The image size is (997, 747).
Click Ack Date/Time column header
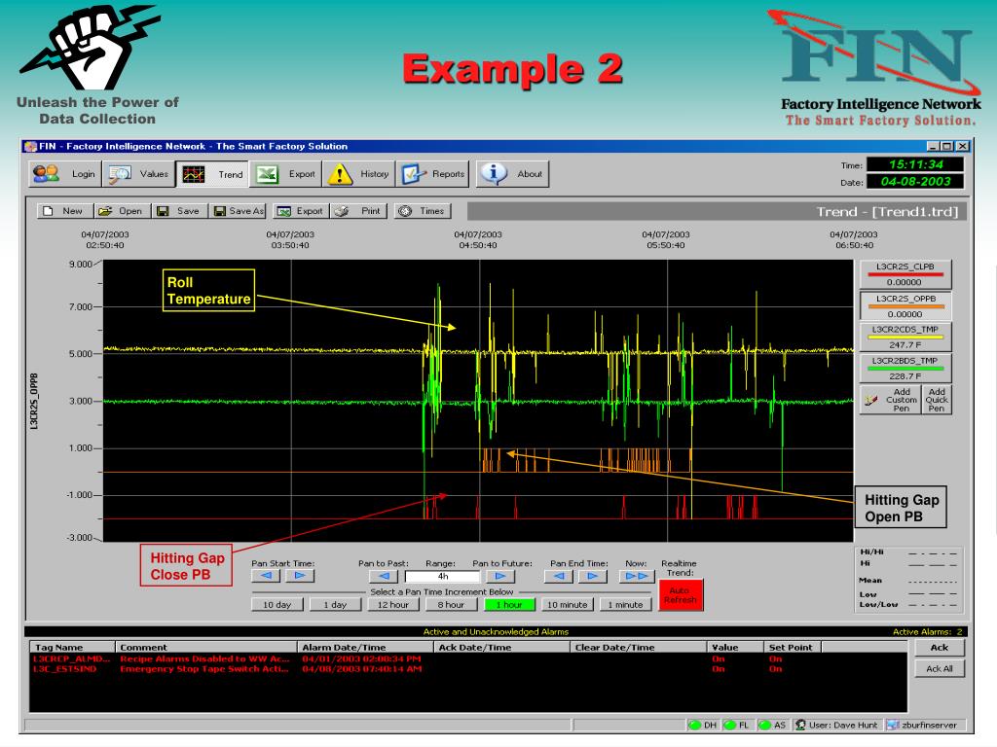501,647
